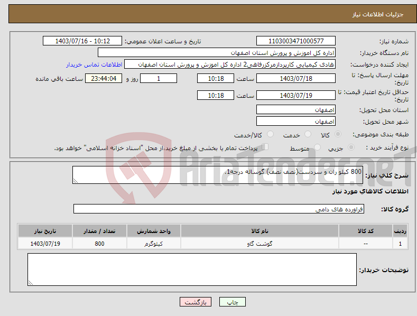Image resolution: width=417 pixels, height=316 pixels.
Task: Select the کالا radio button
Action: point(338,134)
